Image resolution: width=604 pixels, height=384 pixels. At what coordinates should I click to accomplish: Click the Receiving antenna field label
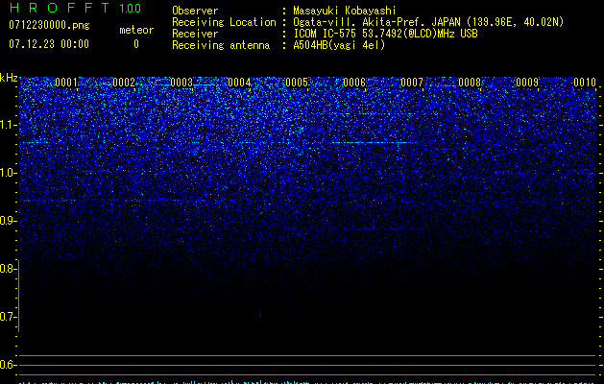[x=221, y=45]
